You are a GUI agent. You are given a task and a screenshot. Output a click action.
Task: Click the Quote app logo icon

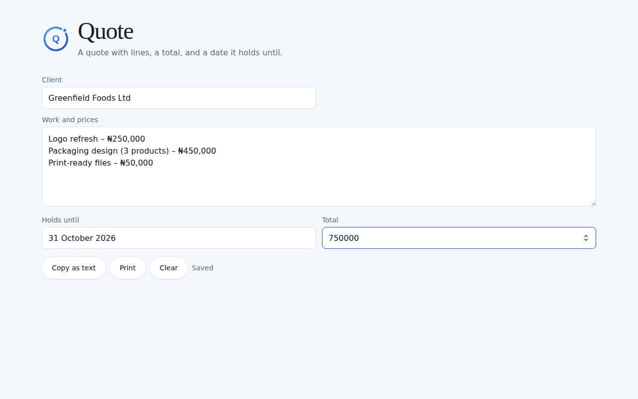(x=56, y=39)
